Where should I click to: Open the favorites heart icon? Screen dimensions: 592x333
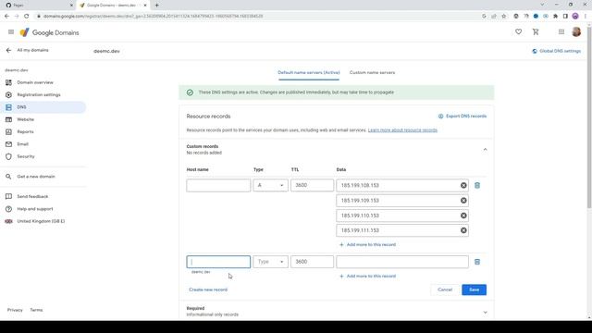coord(518,32)
